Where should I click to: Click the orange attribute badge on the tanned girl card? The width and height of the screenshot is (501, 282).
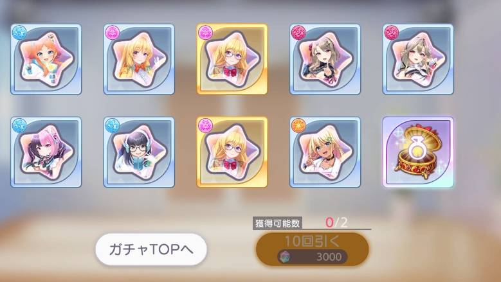pyautogui.click(x=298, y=126)
